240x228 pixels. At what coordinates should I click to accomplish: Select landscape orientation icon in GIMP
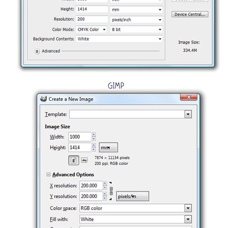pyautogui.click(x=84, y=160)
